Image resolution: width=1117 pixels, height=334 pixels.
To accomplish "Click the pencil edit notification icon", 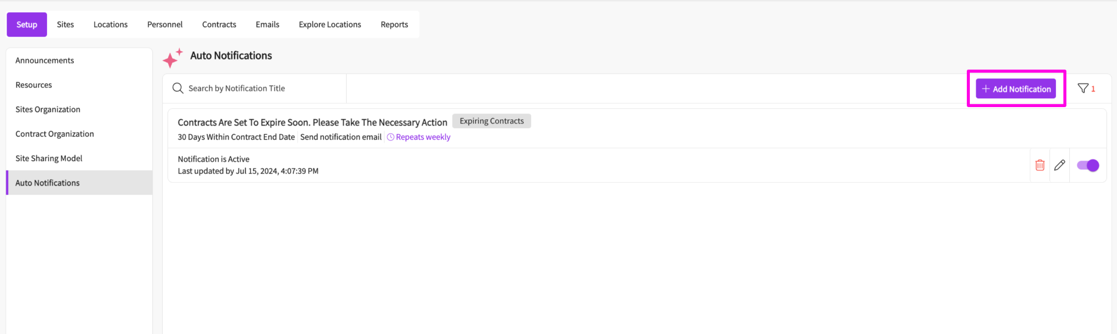I will point(1059,165).
